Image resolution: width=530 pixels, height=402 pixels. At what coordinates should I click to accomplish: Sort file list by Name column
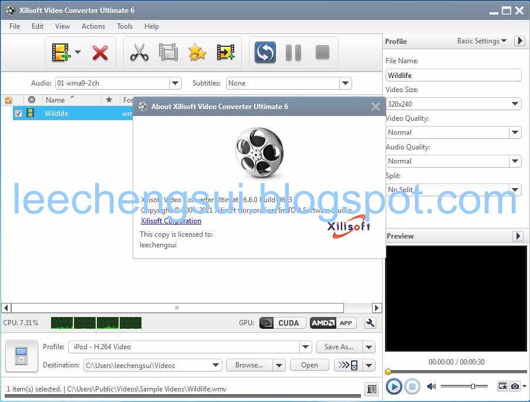72,100
